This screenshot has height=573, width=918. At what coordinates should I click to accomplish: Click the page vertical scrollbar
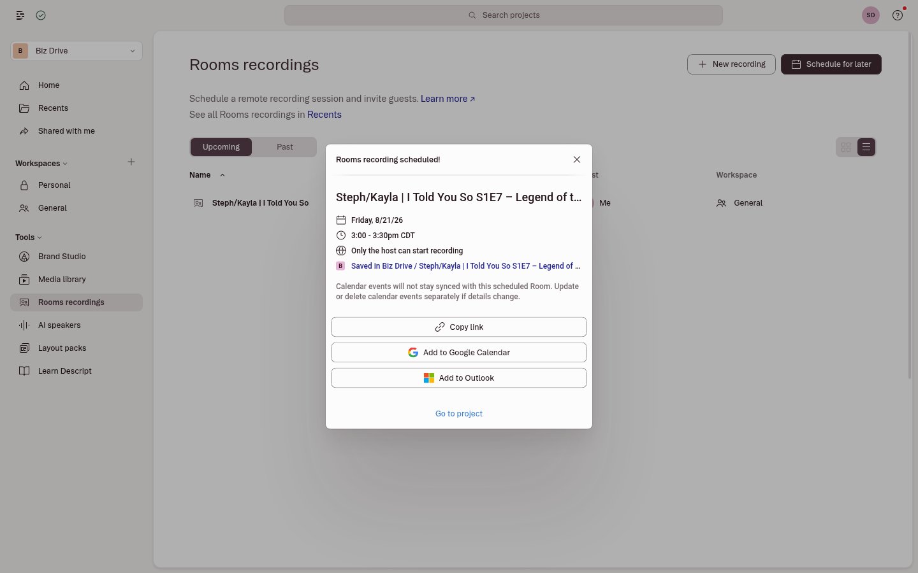910,205
